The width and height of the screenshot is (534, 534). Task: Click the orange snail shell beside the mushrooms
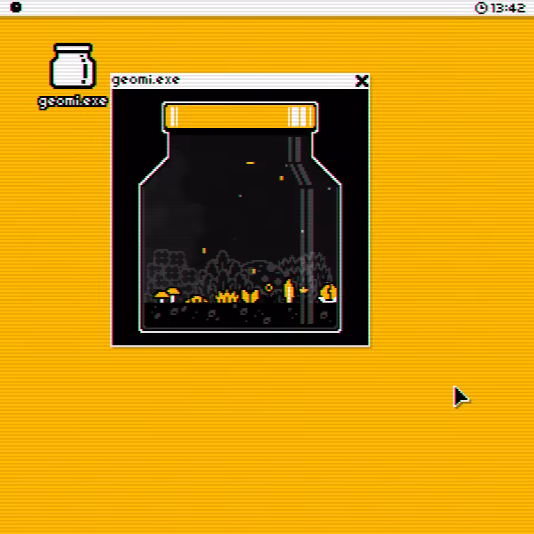(196, 300)
